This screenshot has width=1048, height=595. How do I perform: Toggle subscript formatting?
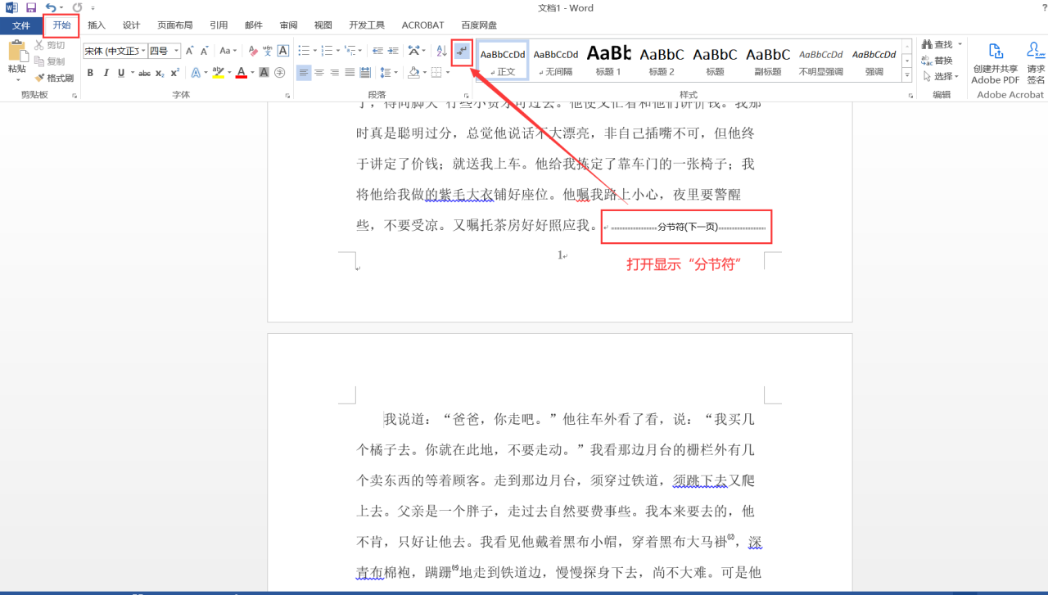point(160,73)
